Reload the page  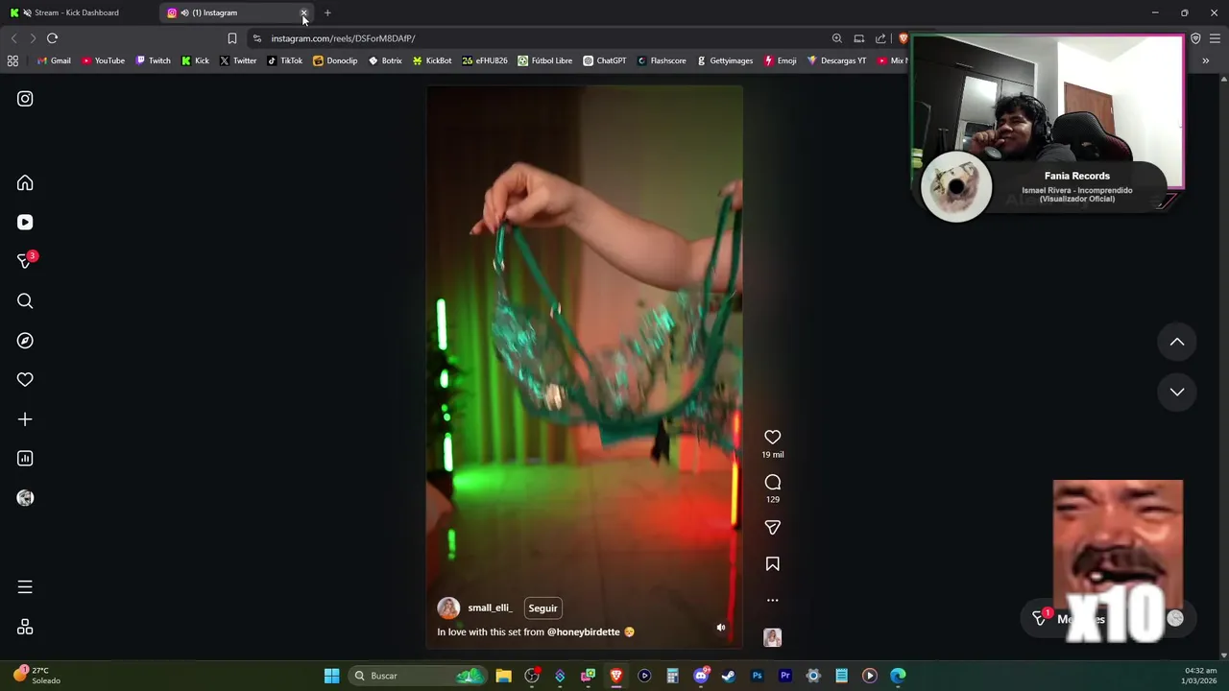[52, 38]
